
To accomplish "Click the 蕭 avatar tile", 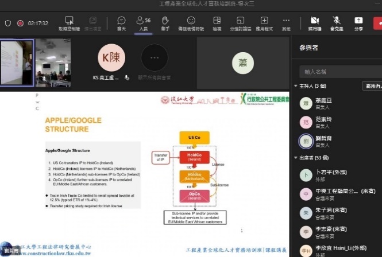I will pyautogui.click(x=243, y=63).
